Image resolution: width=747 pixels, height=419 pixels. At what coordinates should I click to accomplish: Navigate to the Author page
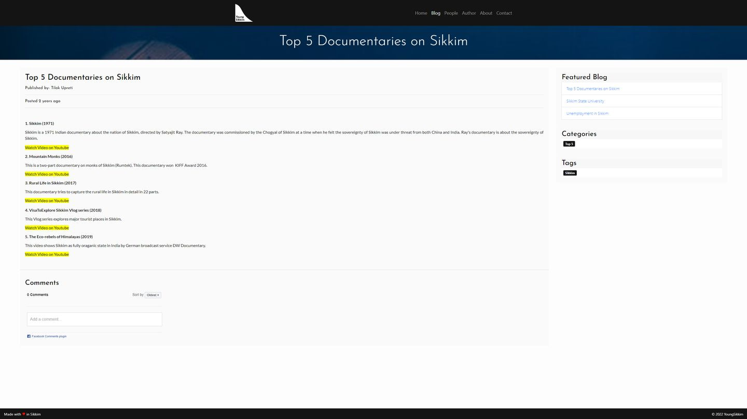coord(468,13)
